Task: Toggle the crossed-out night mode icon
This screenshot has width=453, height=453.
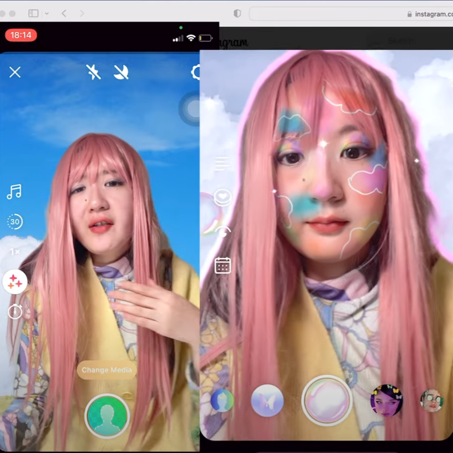Action: (121, 72)
